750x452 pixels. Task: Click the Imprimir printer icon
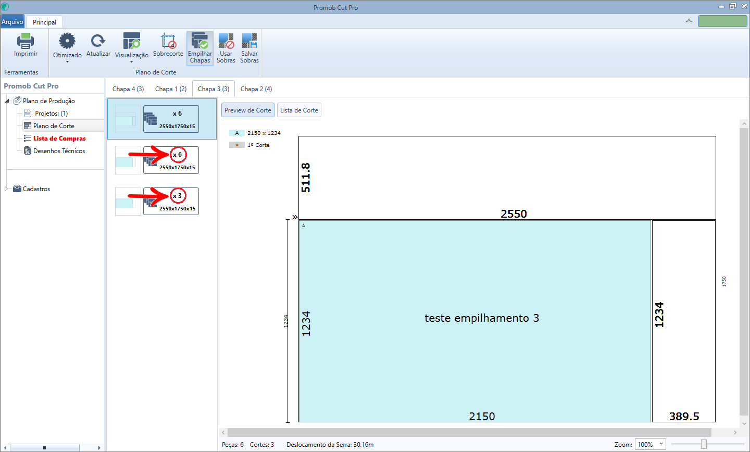point(26,41)
